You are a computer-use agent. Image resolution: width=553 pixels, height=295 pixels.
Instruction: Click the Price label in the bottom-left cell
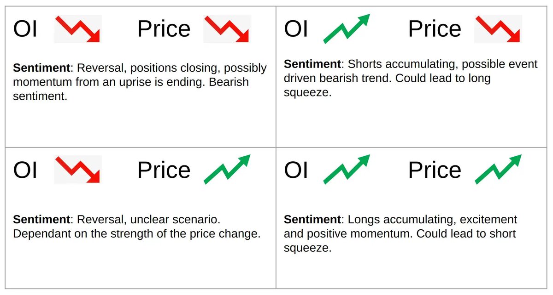164,170
